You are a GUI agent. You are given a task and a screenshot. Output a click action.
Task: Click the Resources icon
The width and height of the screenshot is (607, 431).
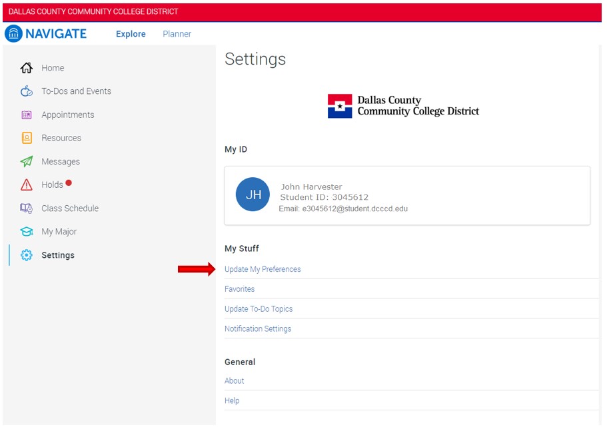27,138
